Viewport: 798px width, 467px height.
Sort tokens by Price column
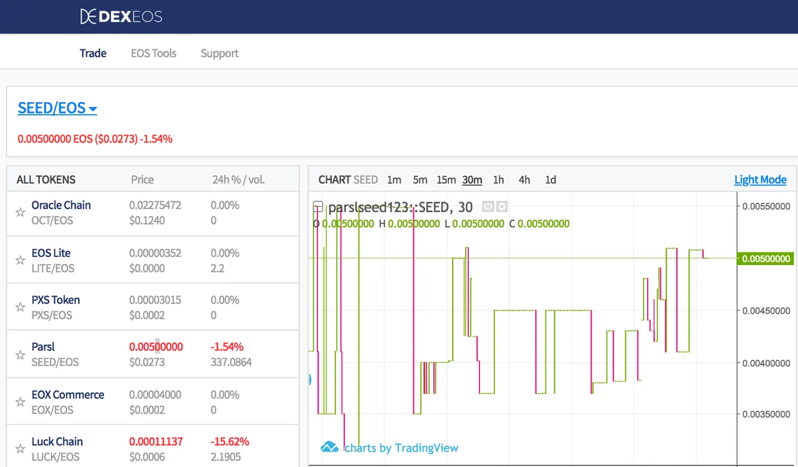142,180
